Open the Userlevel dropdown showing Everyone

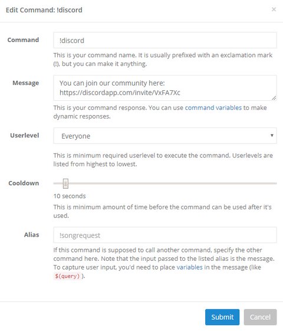(165, 136)
